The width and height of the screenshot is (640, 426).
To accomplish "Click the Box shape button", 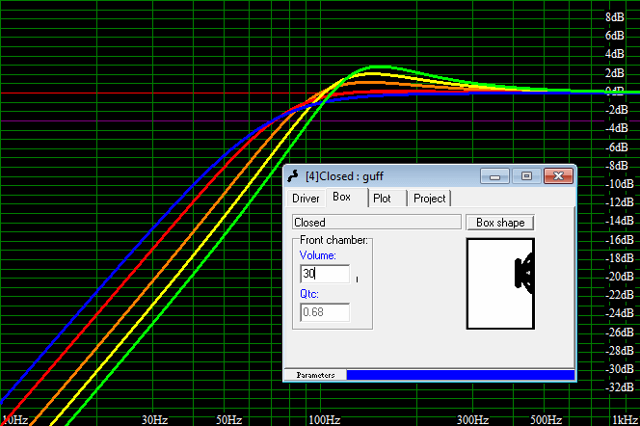I will [500, 223].
